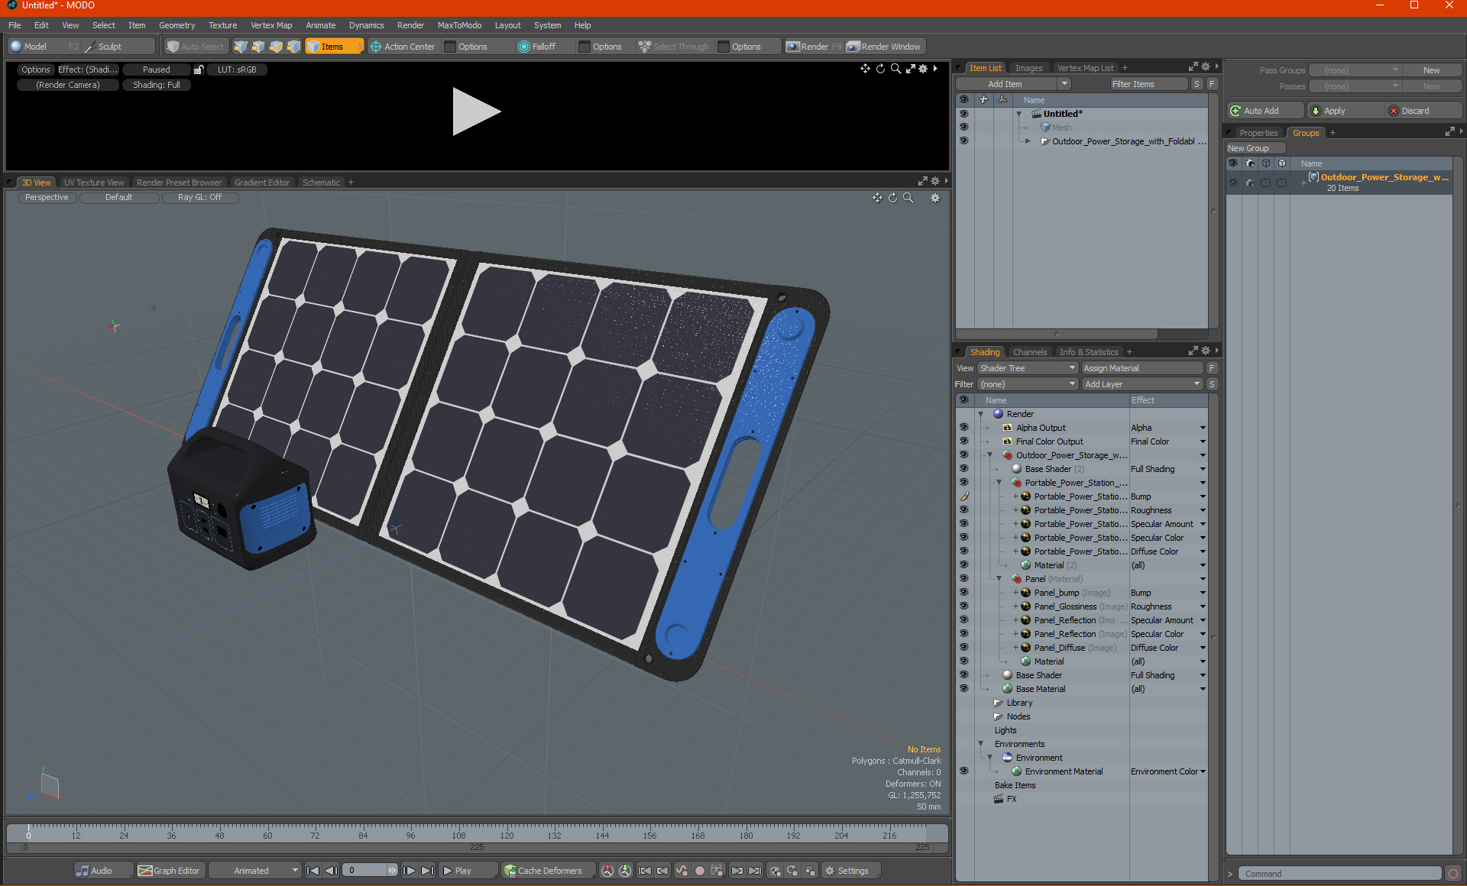Screen dimensions: 1467x886
Task: Click record keyframe circle icon
Action: click(699, 871)
